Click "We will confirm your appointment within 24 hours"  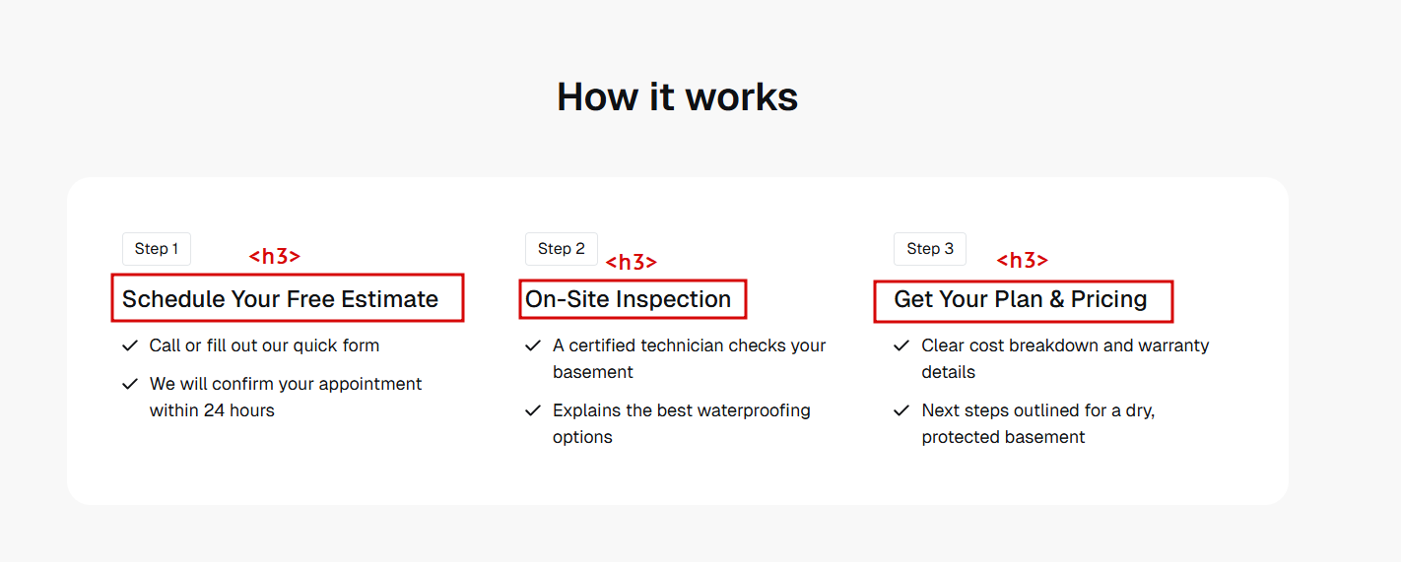(285, 397)
